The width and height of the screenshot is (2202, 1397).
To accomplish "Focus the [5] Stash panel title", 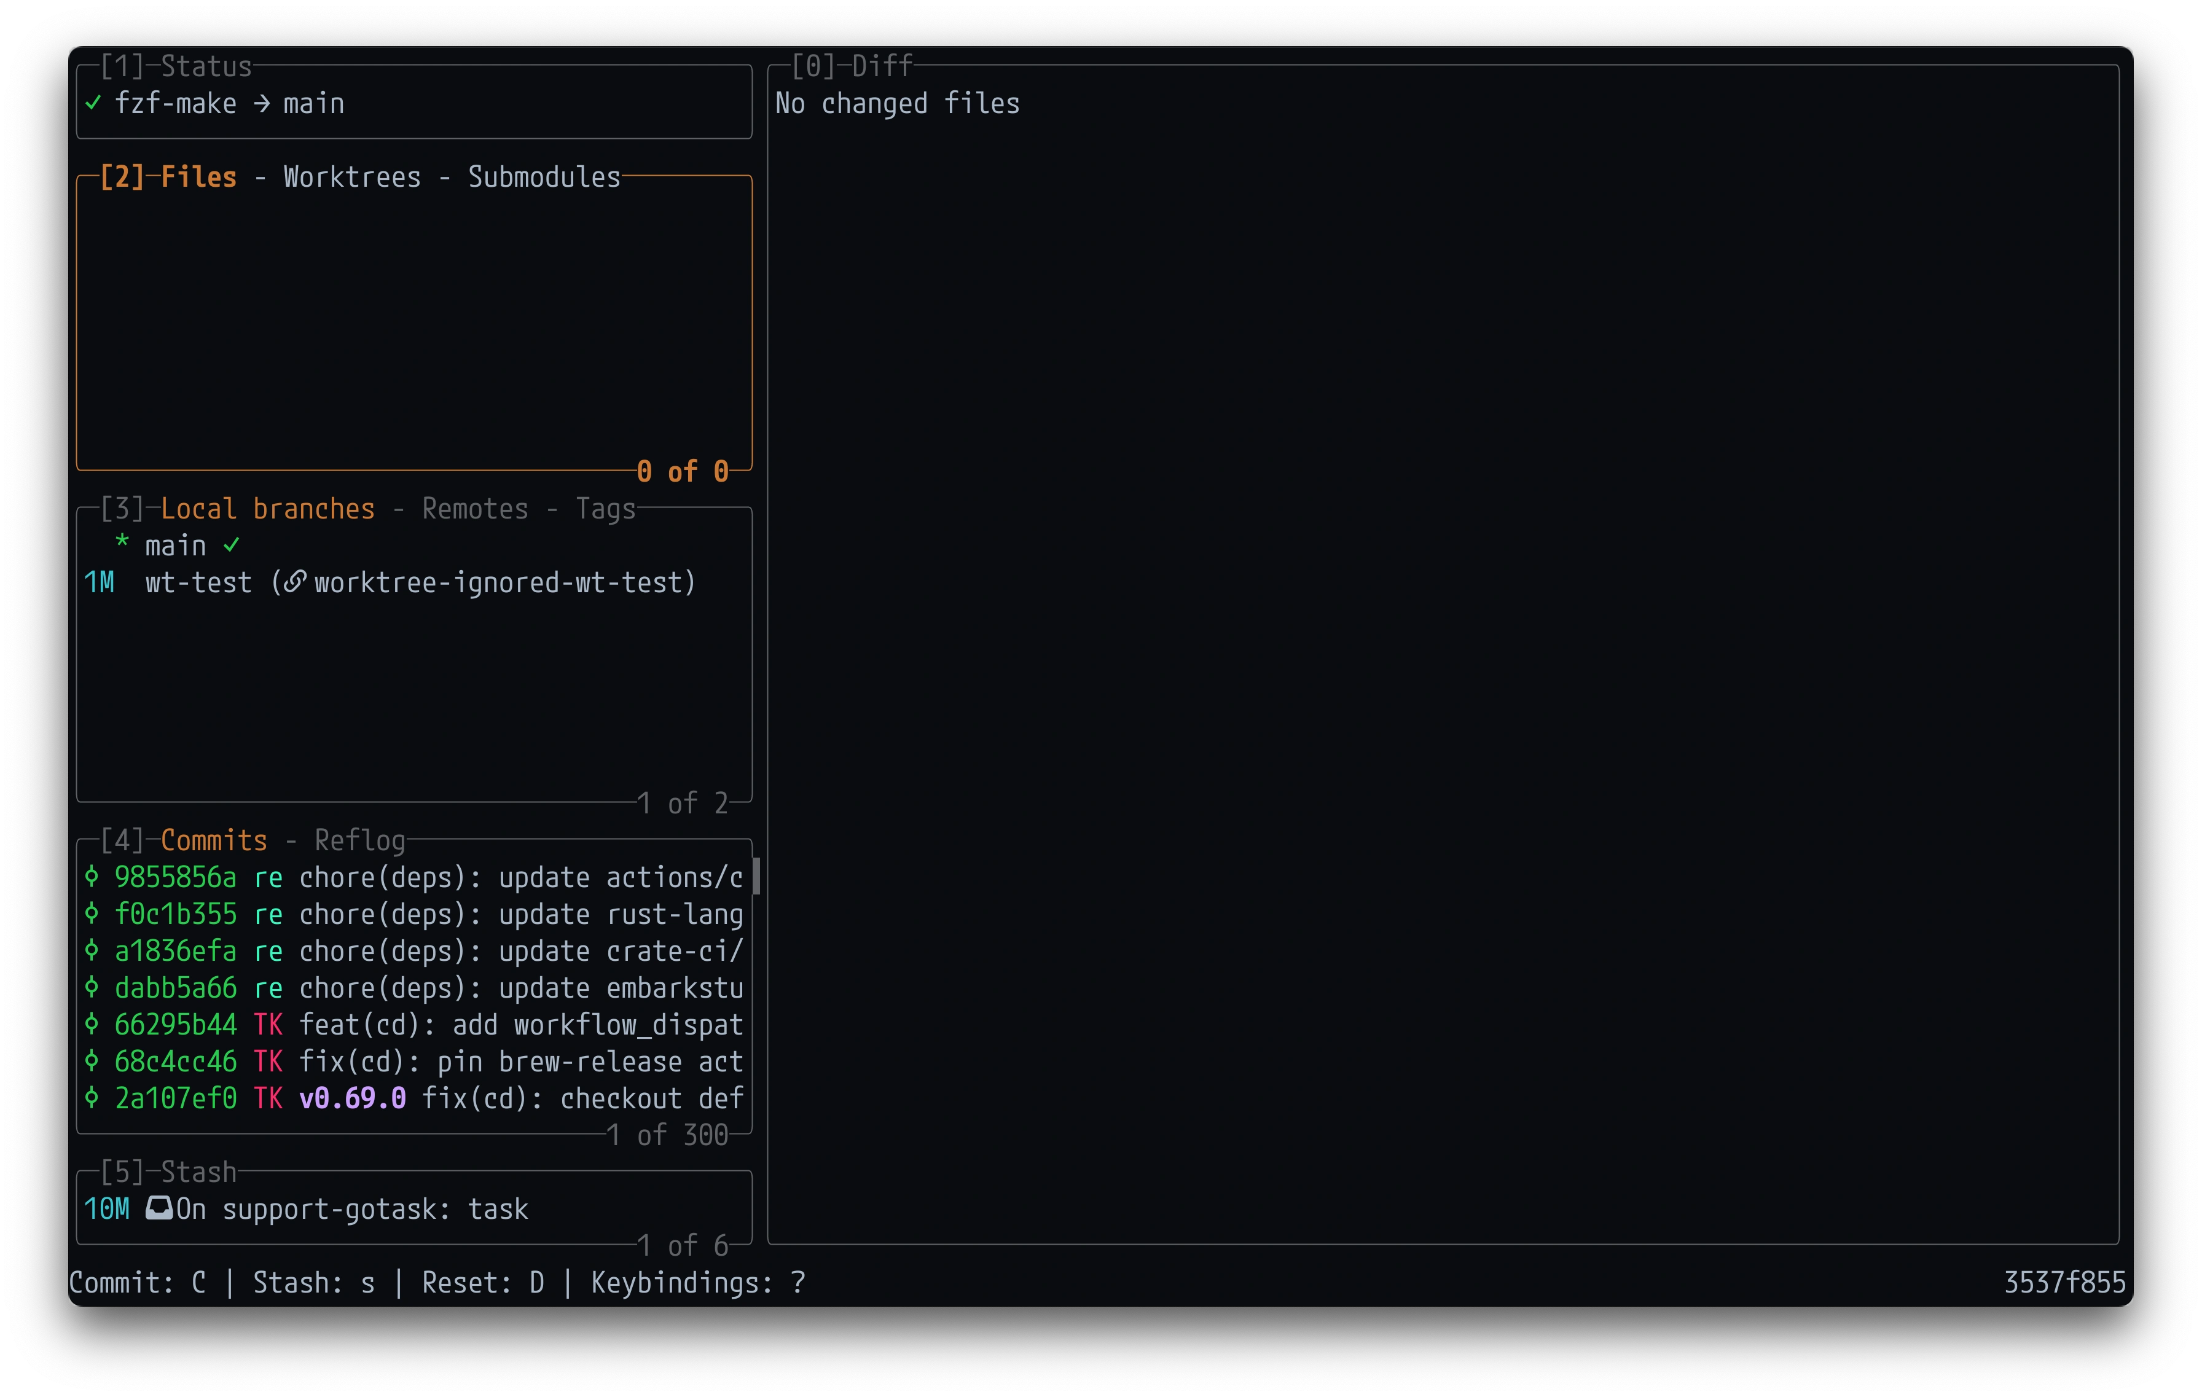I will pyautogui.click(x=168, y=1172).
